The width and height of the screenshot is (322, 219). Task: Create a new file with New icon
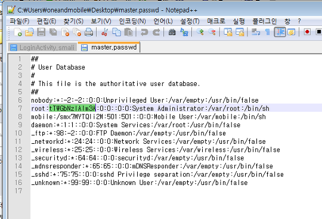coord(18,32)
